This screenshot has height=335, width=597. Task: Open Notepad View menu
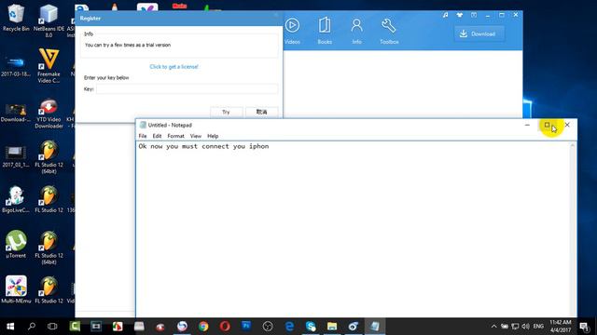pyautogui.click(x=195, y=136)
